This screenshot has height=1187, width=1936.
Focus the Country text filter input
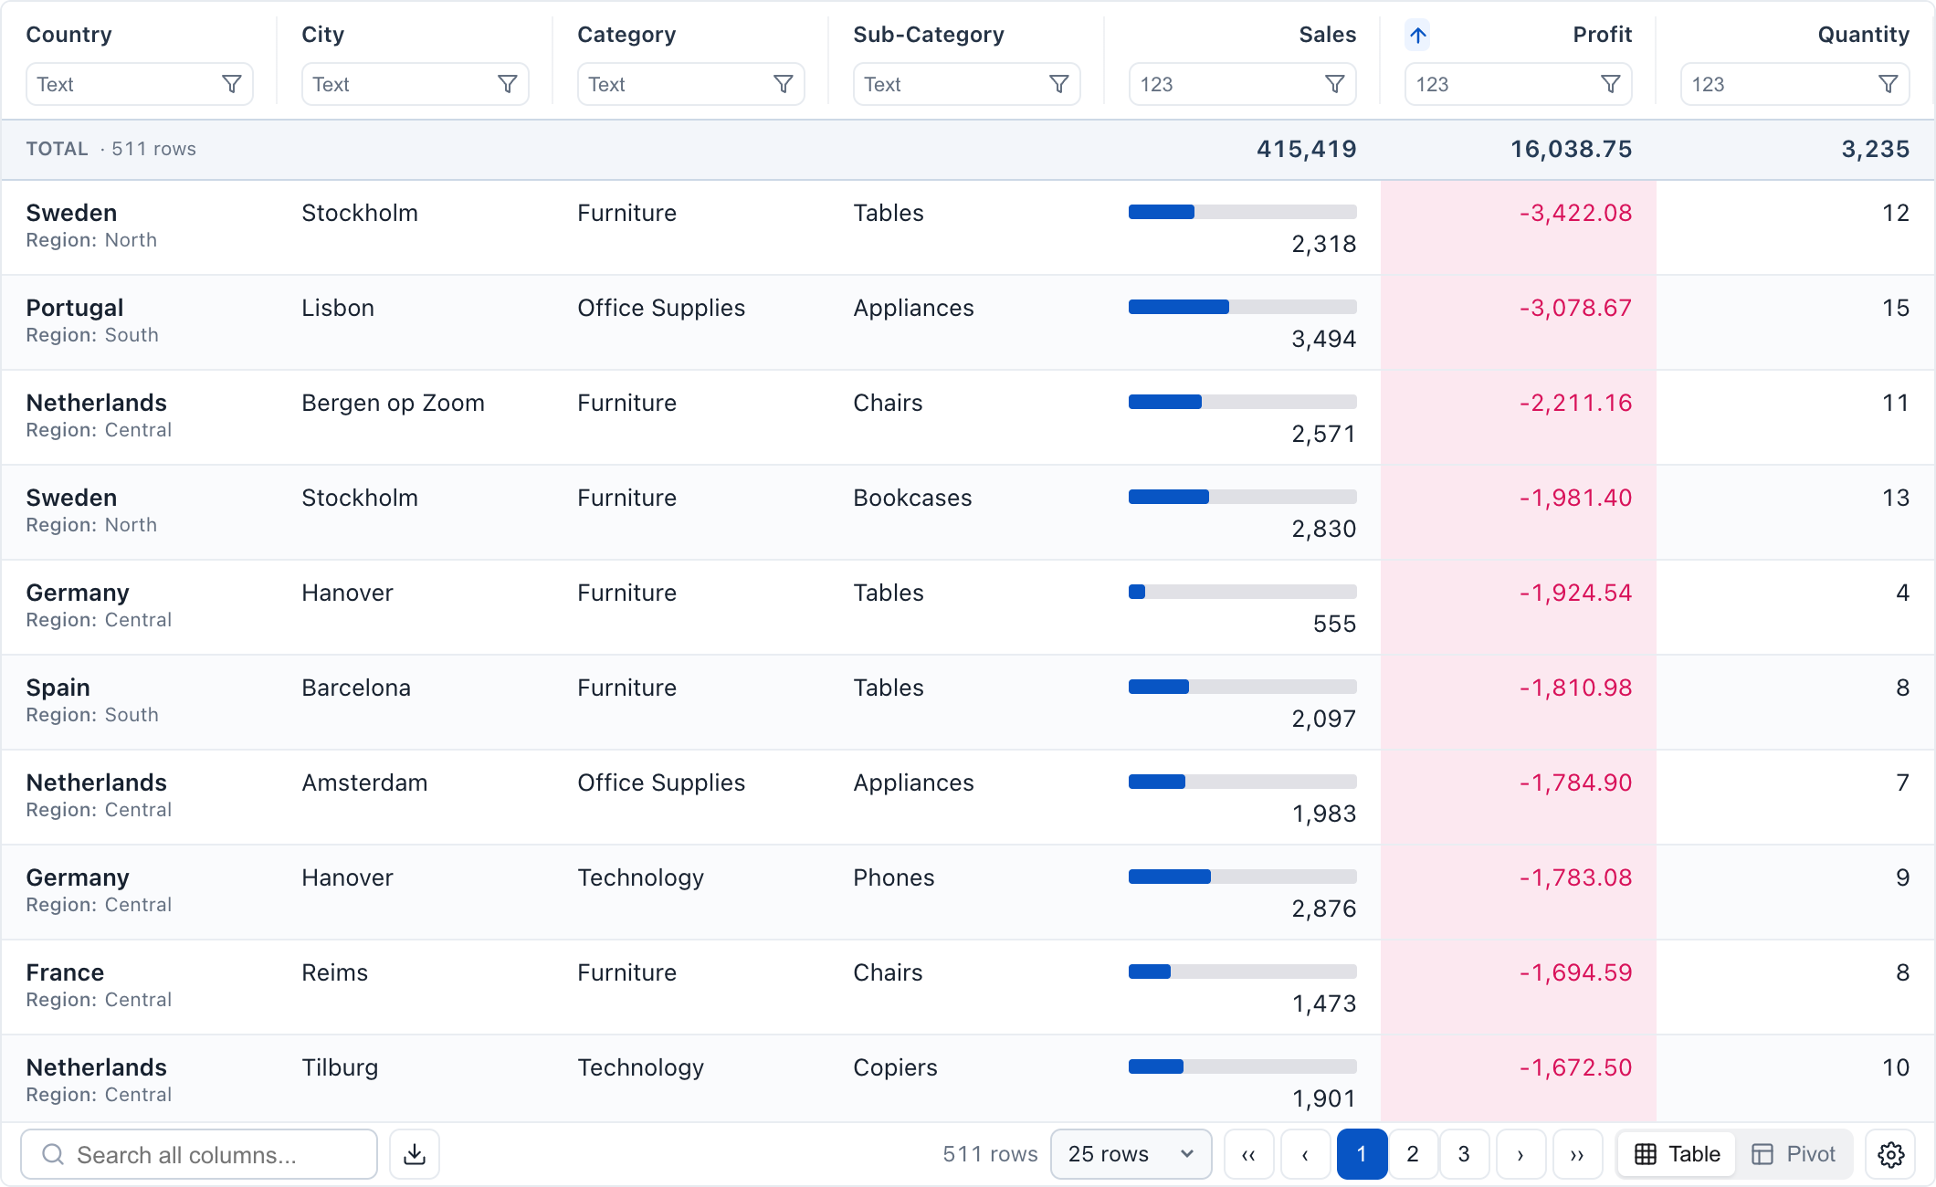click(x=140, y=84)
